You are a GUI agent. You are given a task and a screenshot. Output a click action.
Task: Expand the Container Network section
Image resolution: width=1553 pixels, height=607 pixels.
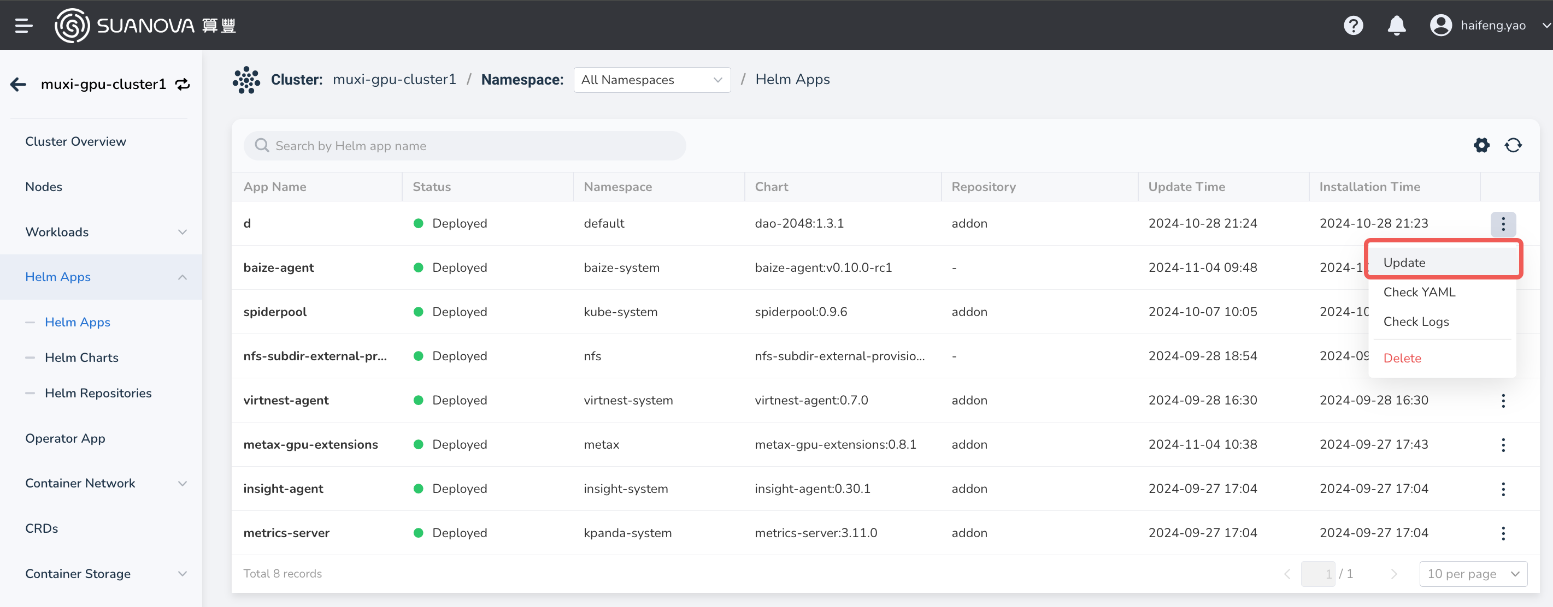(x=101, y=484)
